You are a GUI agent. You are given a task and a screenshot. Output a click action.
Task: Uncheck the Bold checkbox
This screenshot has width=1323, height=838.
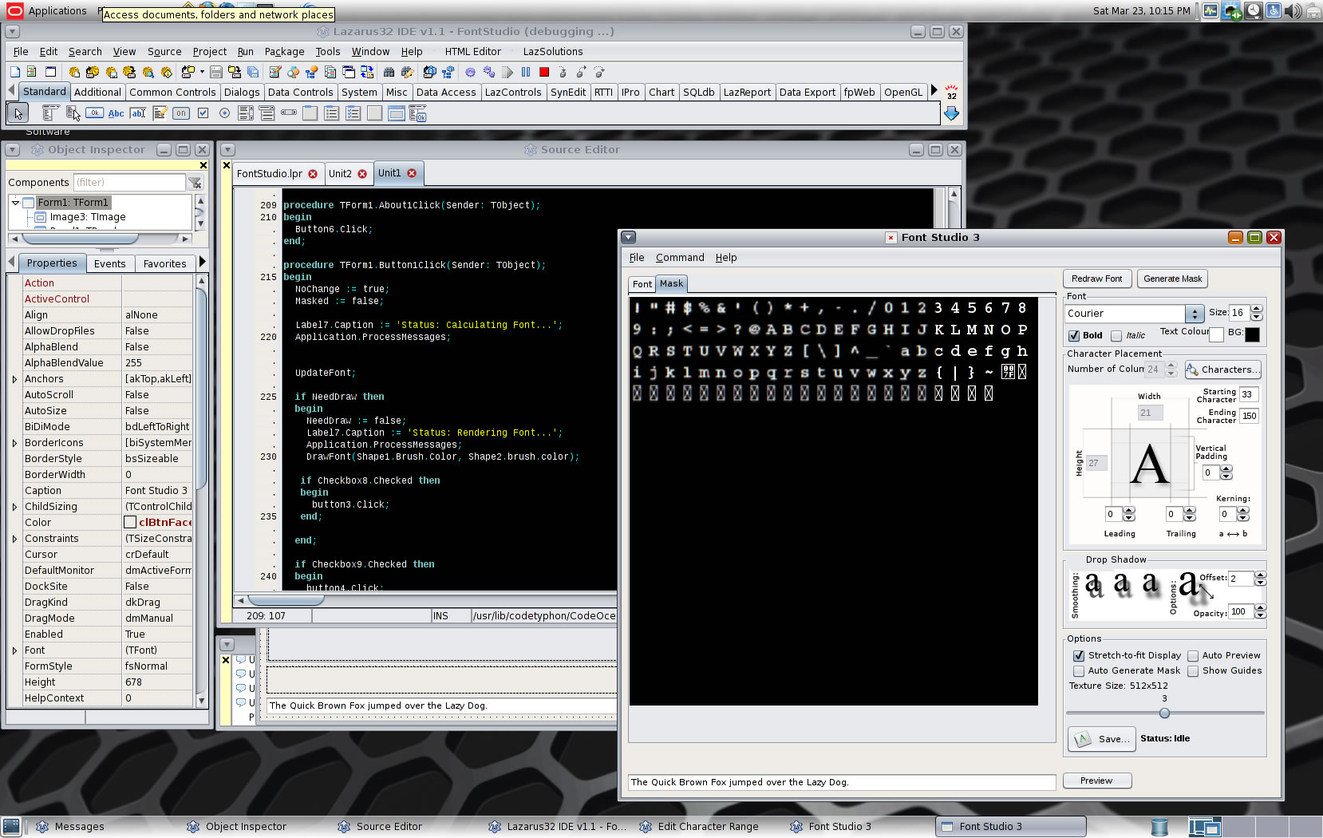tap(1074, 335)
